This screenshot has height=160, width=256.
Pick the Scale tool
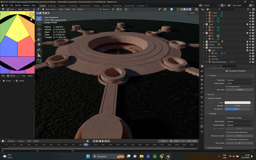pyautogui.click(x=39, y=39)
